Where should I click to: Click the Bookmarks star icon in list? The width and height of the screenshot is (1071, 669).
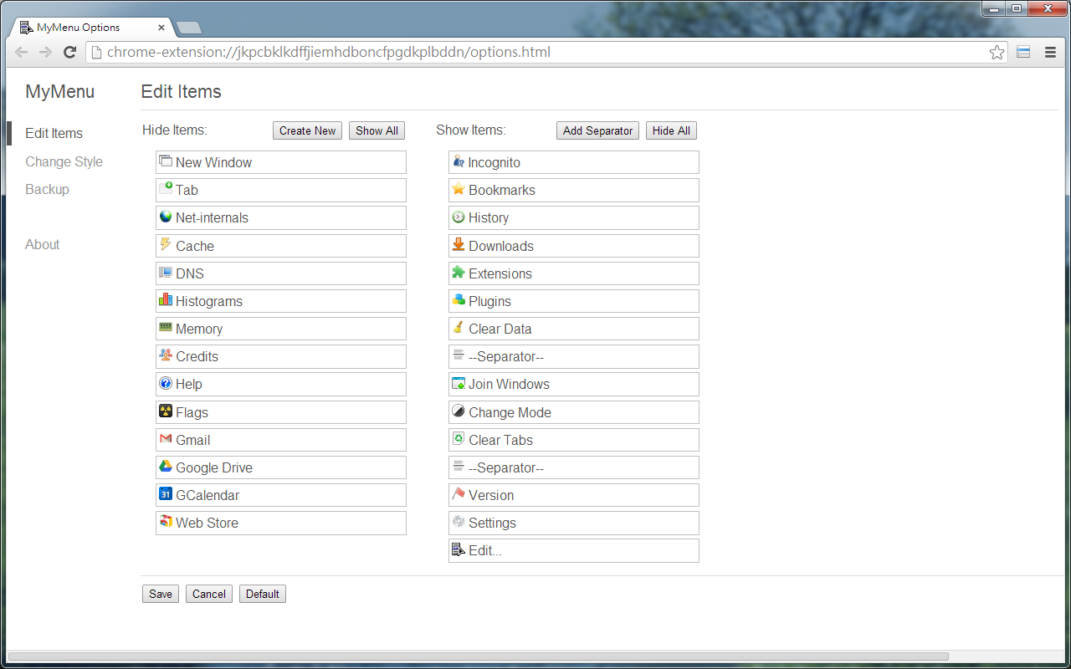click(459, 189)
